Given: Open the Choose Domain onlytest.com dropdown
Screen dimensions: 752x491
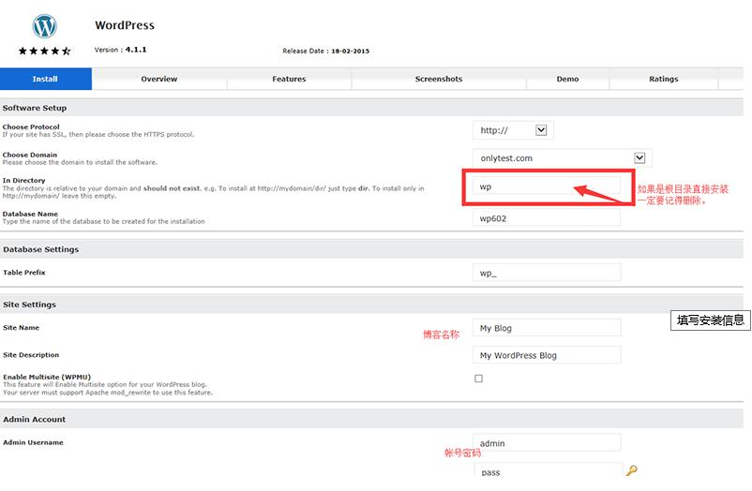Looking at the screenshot, I should click(562, 158).
